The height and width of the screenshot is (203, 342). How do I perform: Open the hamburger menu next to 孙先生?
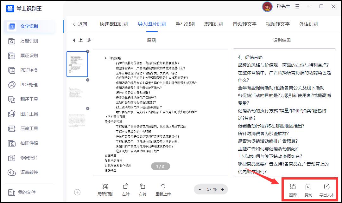click(x=297, y=6)
